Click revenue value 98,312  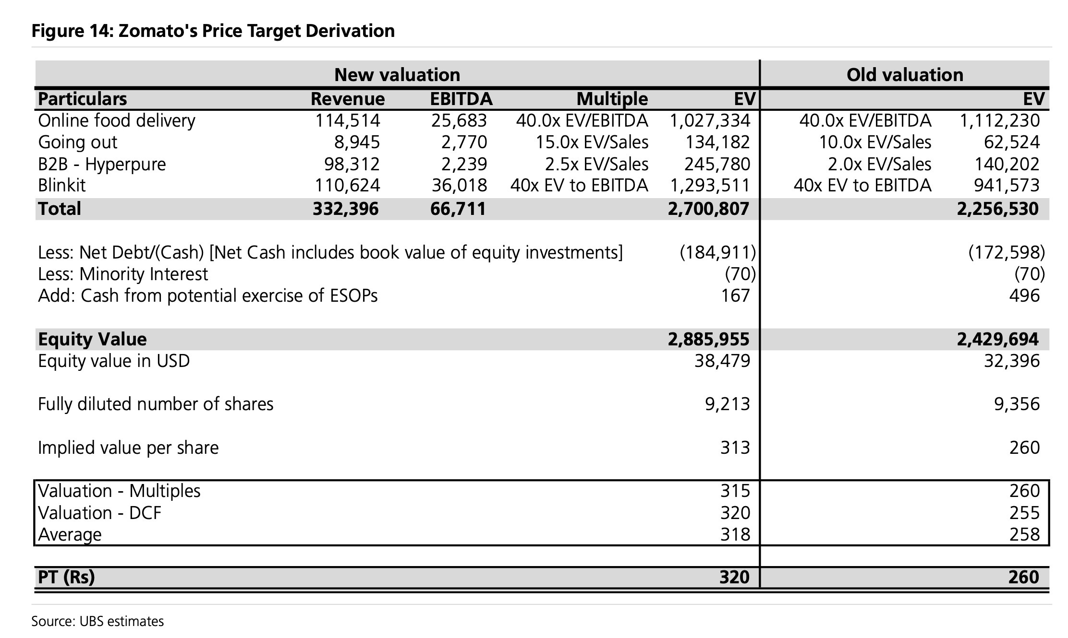352,164
